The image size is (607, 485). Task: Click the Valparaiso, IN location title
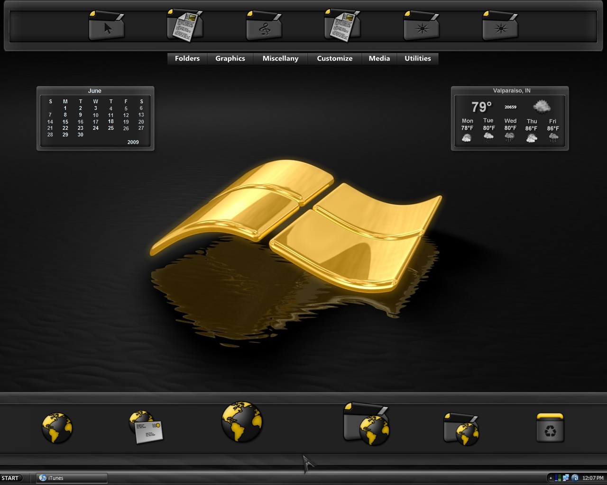click(x=512, y=90)
